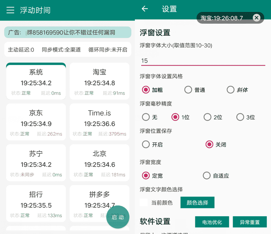Image resolution: width=271 pixels, height=234 pixels.
Task: Tap the 京东 time card
Action: [x=36, y=122]
